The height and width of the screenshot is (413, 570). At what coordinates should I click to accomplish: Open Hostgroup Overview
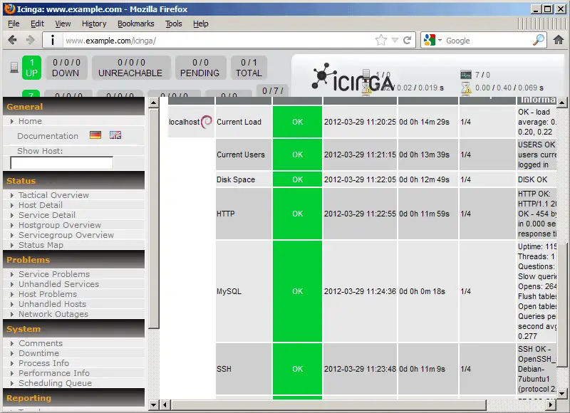pyautogui.click(x=60, y=225)
